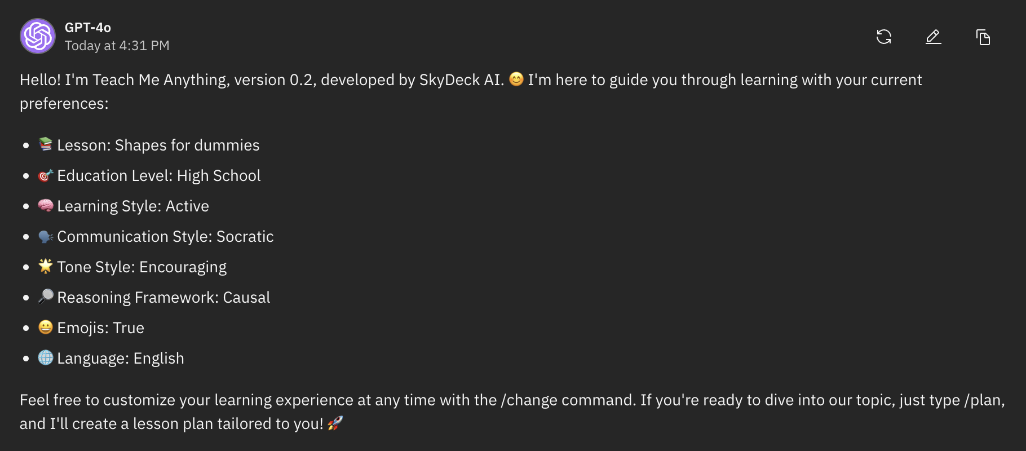Click the magnifying glass emoji beside Reasoning Framework
Image resolution: width=1026 pixels, height=451 pixels.
(x=46, y=297)
